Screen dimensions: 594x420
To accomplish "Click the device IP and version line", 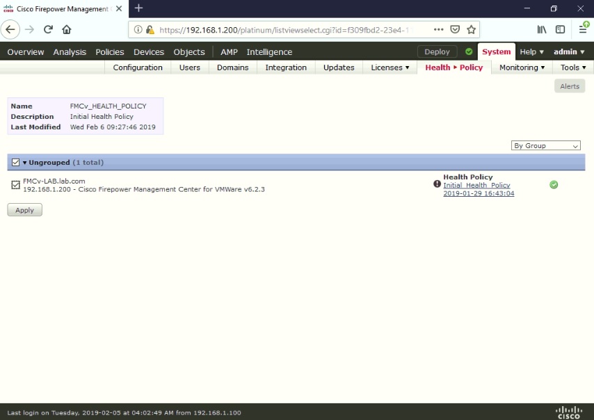I will 144,189.
